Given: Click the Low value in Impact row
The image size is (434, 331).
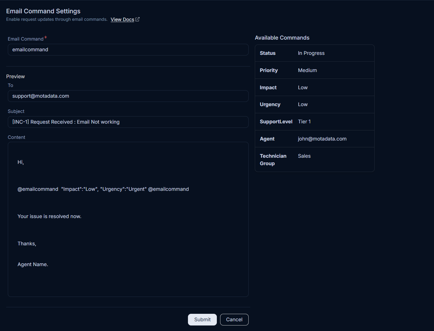Looking at the screenshot, I should pyautogui.click(x=303, y=88).
